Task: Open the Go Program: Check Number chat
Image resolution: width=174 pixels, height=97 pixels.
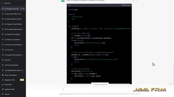Action: click(13, 24)
